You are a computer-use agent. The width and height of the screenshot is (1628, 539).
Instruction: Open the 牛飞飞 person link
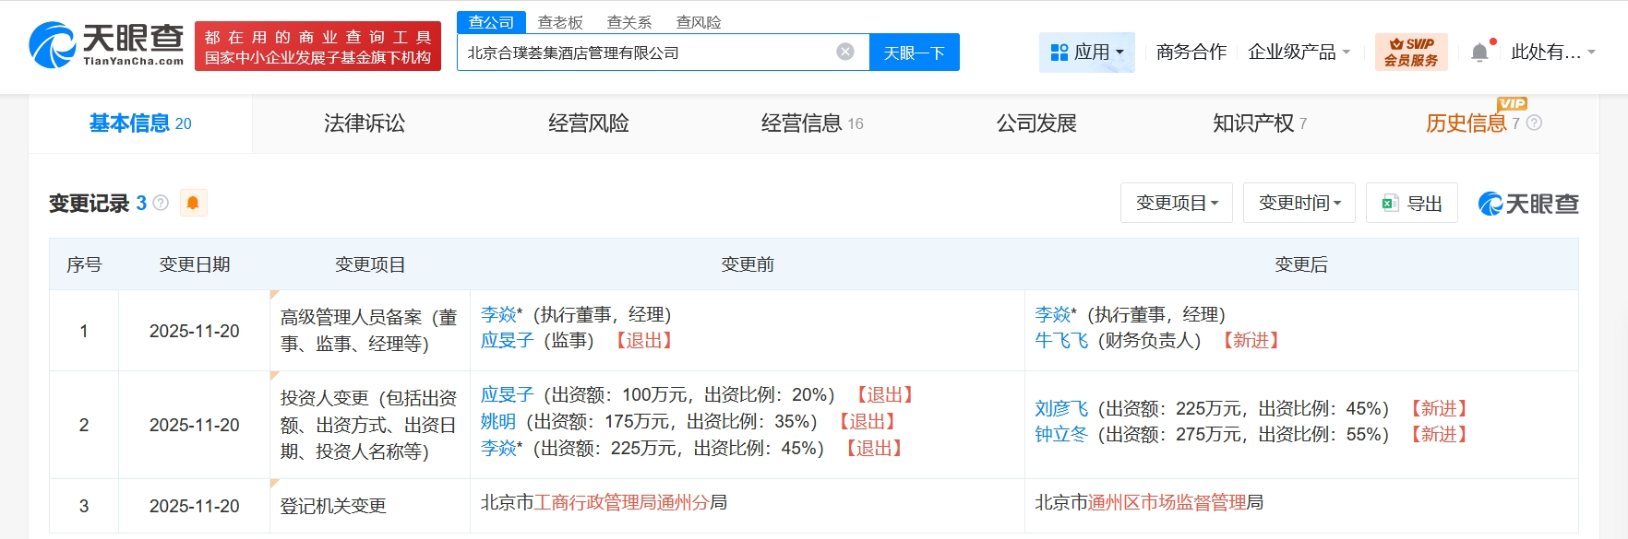1061,341
